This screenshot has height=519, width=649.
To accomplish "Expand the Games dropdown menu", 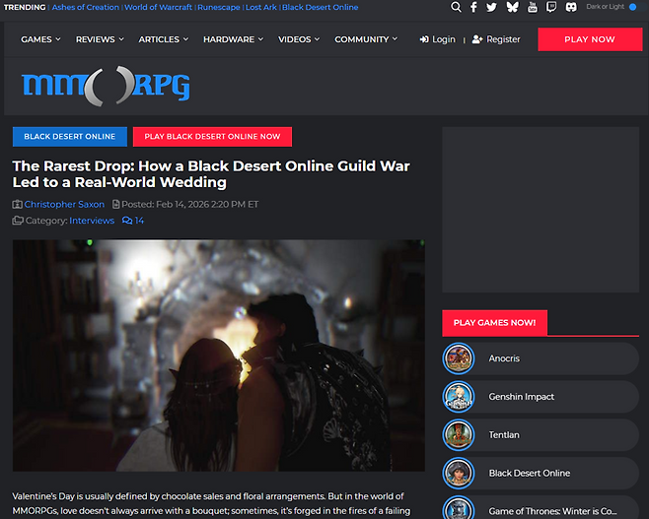I will [x=40, y=39].
